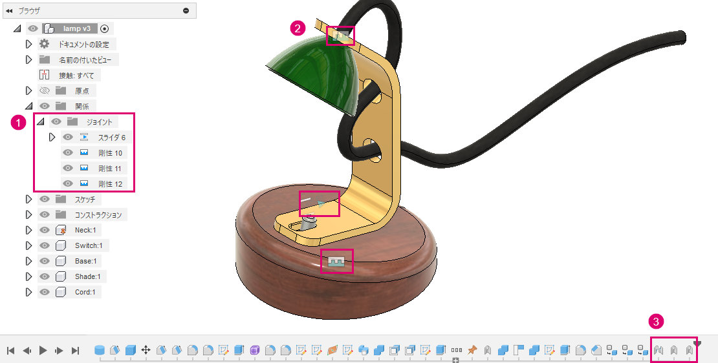Hide the 剛性 10 joint
This screenshot has width=718, height=363.
click(x=68, y=152)
